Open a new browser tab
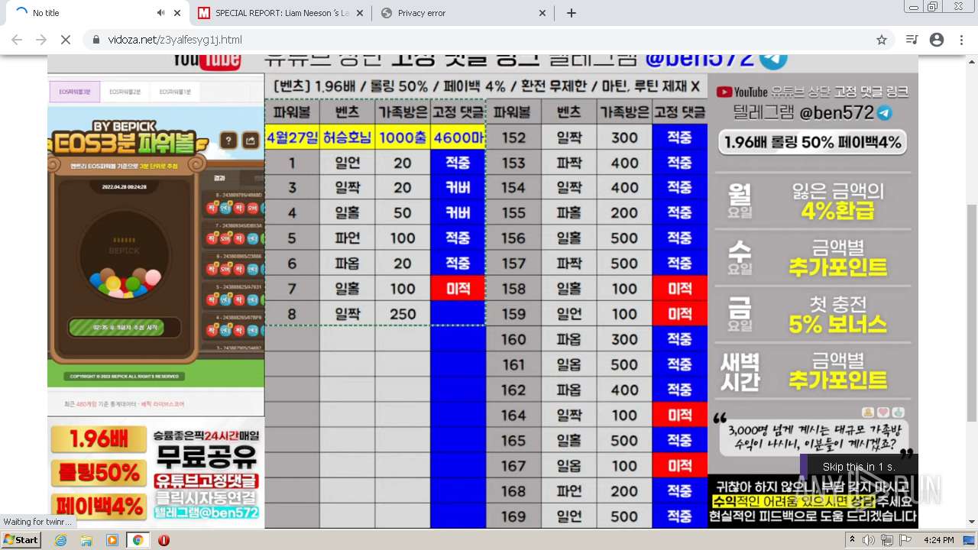Screen dimensions: 978x550 pyautogui.click(x=572, y=13)
